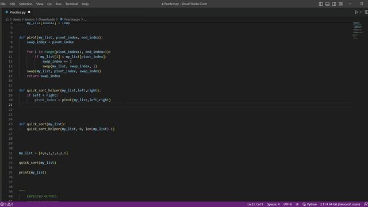Click line number 7 in gutter

pos(11,37)
